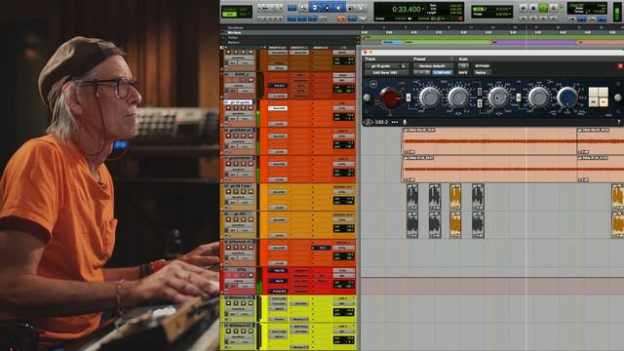Open the plugin track selector gtr DI guide
Screen dimensions: 624x351
pos(382,66)
